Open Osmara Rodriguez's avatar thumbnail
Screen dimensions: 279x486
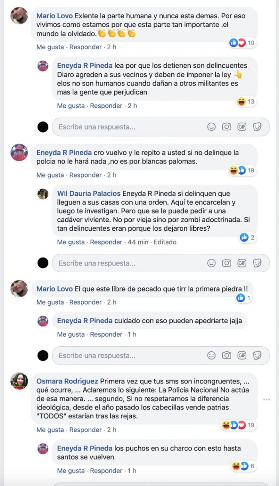(x=19, y=381)
